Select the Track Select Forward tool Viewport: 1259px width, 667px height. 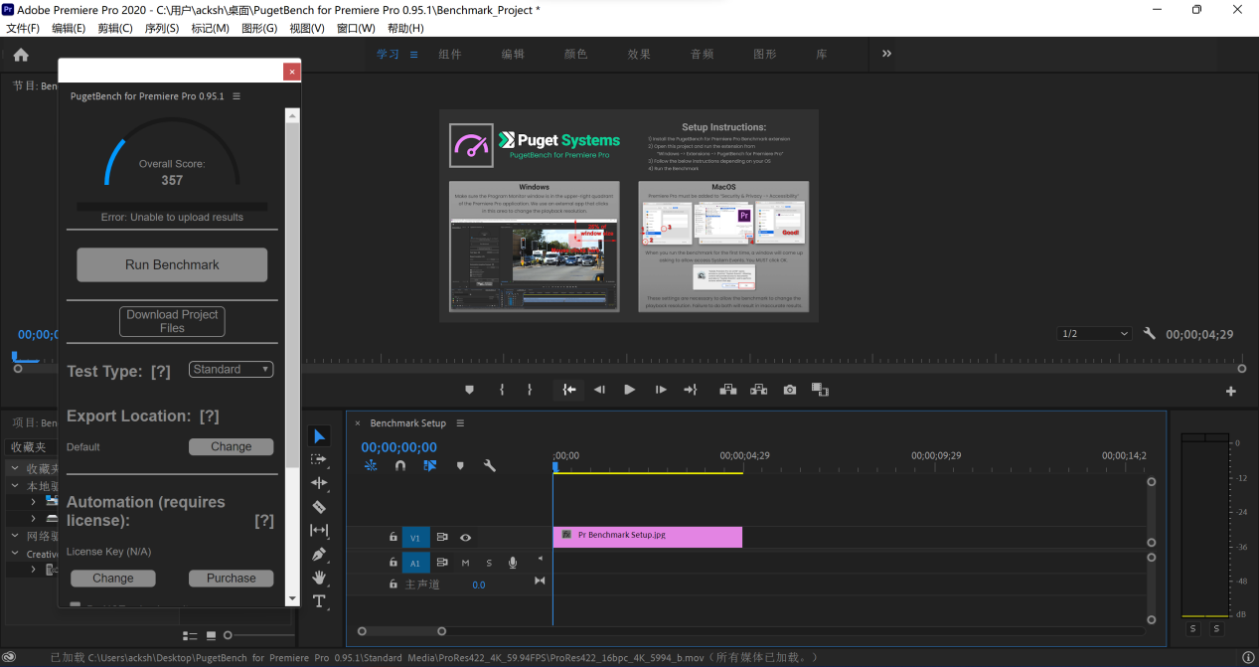pyautogui.click(x=319, y=459)
